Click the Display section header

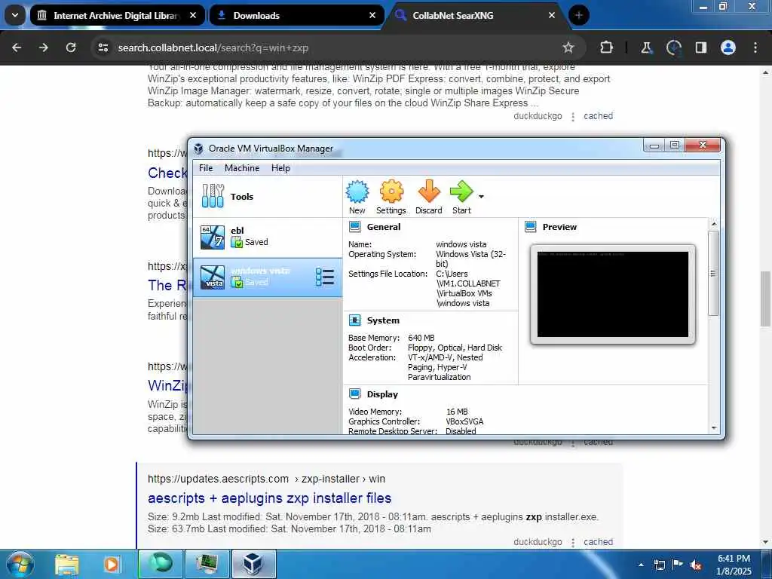pos(382,394)
